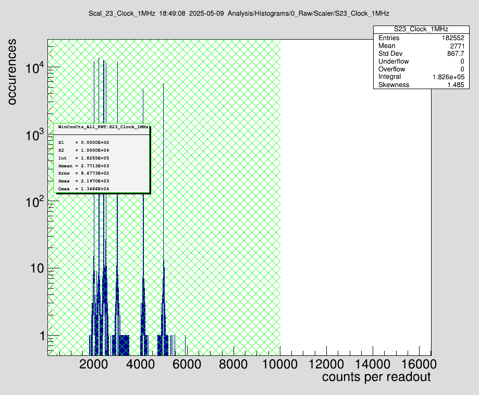Select the X2 = 1.0000E+04 line

tap(83, 150)
